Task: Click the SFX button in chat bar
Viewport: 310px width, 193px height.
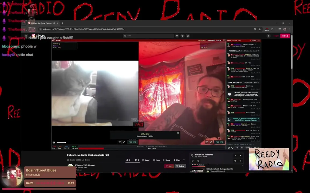Action: tap(242, 148)
